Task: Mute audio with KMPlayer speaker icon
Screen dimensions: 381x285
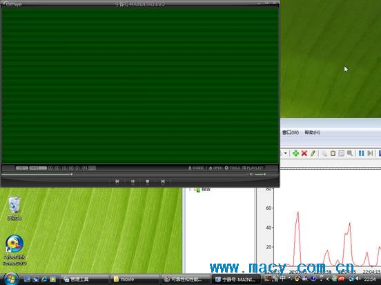Action: (251, 174)
